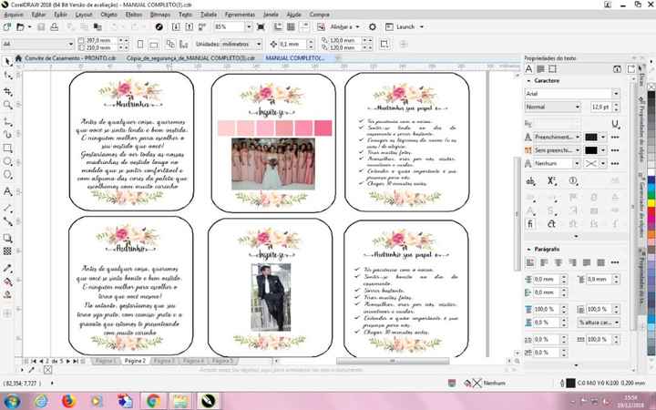The image size is (656, 410).
Task: Select the Crop tool
Action: click(7, 92)
